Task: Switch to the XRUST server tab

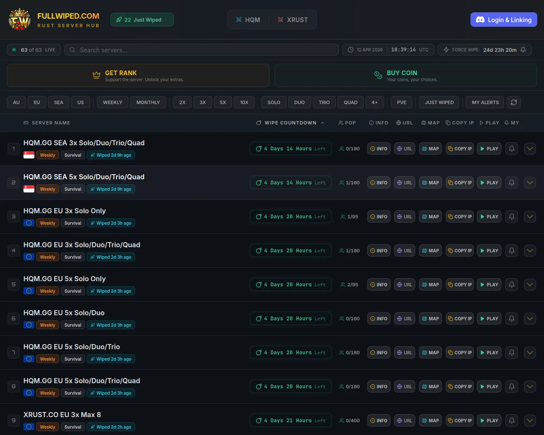Action: point(293,20)
